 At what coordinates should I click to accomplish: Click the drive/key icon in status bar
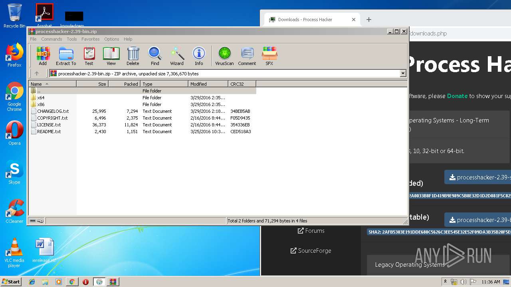[37, 221]
